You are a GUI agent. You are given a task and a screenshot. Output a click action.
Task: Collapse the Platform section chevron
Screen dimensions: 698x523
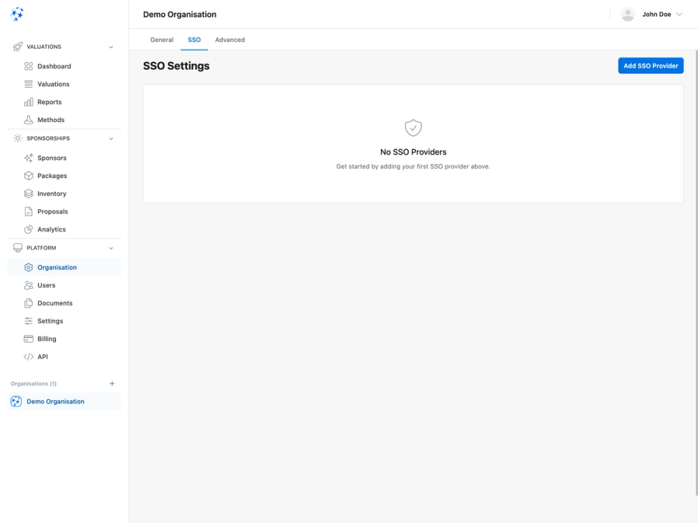pyautogui.click(x=111, y=248)
